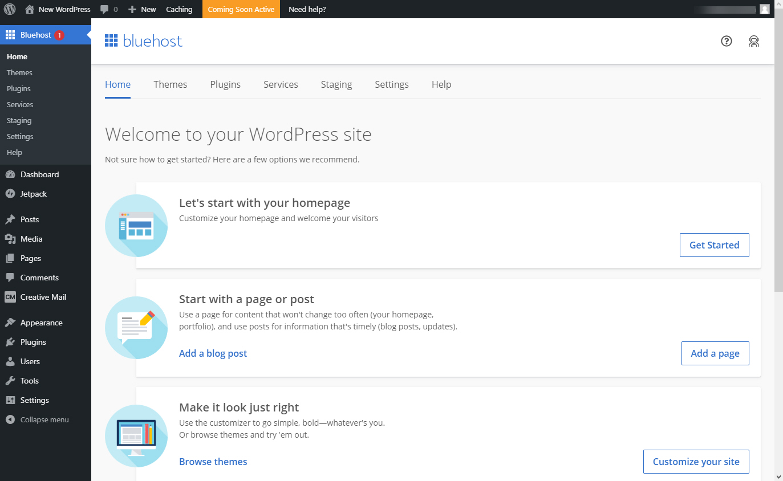Click the Add a page button
The image size is (783, 481).
click(715, 353)
